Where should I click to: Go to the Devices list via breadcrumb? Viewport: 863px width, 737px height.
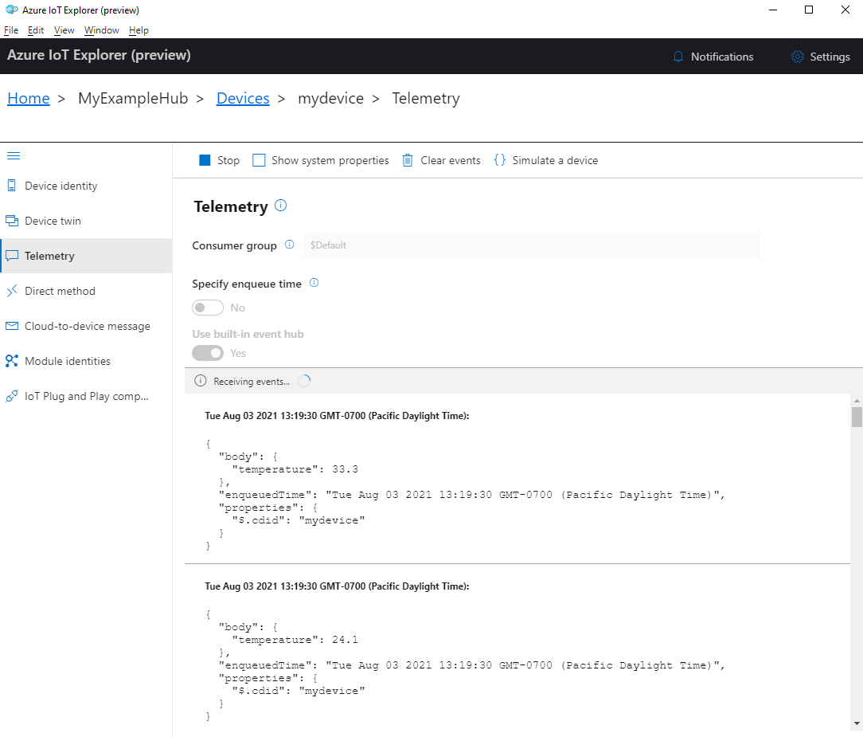243,98
